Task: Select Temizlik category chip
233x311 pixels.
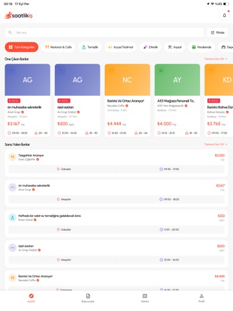Action: tap(90, 47)
